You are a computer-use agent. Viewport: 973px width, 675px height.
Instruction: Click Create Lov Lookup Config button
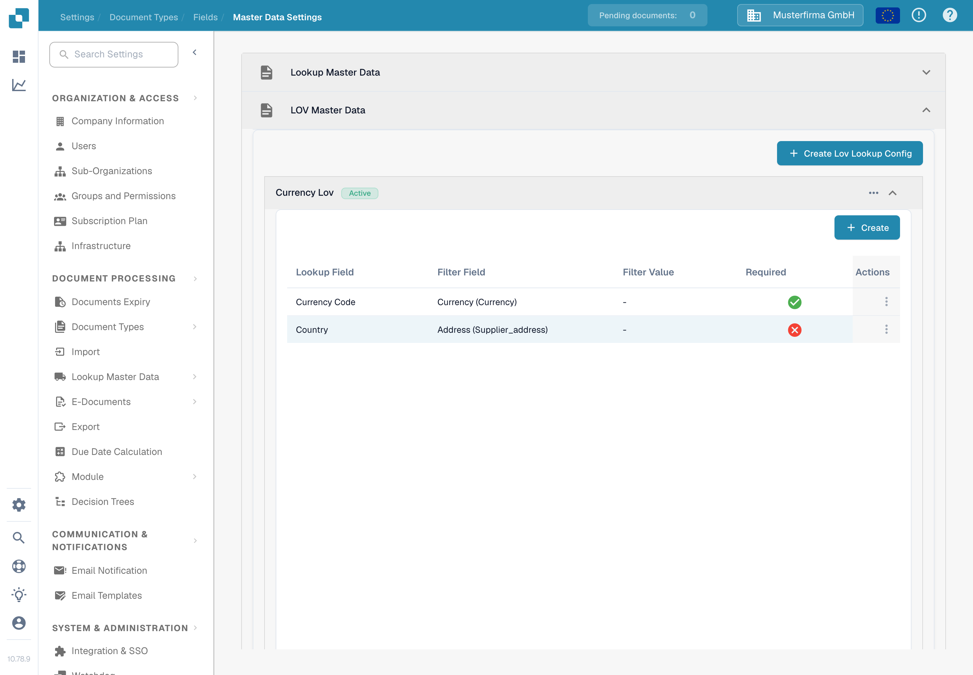tap(849, 153)
